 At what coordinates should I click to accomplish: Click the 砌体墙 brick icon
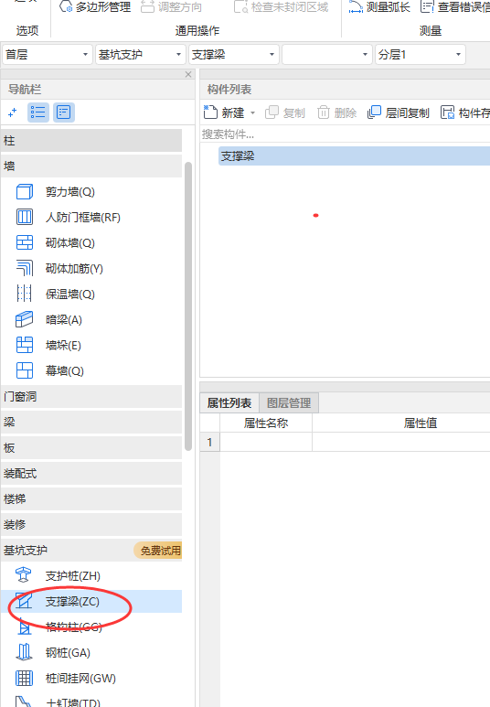point(25,242)
